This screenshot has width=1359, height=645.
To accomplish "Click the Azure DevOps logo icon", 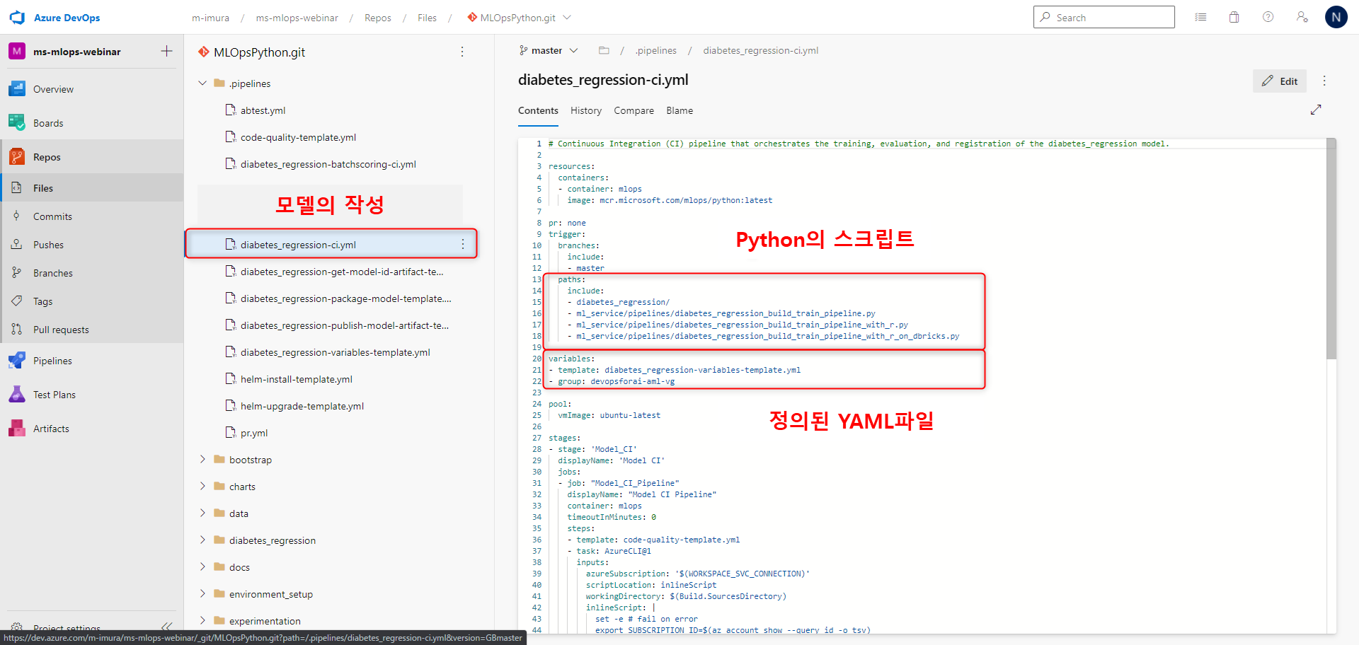I will point(18,18).
